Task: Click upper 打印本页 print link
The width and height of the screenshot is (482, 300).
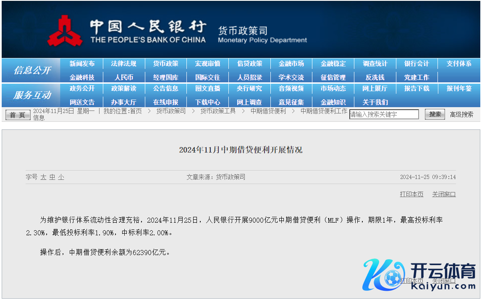Action: coord(411,194)
